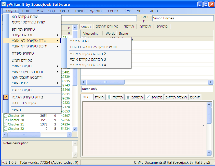Choose 'טקיורפ תחיתפ' open project entry
The image size is (215, 166).
[32, 29]
